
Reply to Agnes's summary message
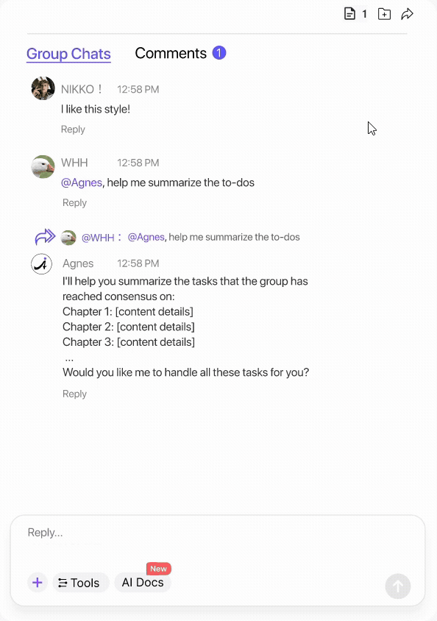coord(74,394)
